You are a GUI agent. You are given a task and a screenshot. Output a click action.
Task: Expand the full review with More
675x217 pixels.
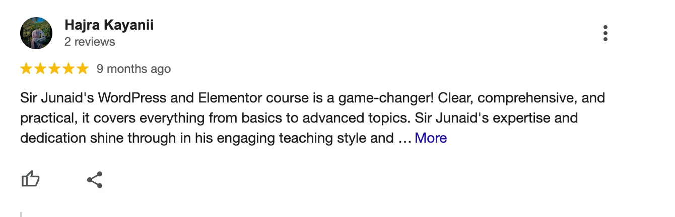pos(430,138)
